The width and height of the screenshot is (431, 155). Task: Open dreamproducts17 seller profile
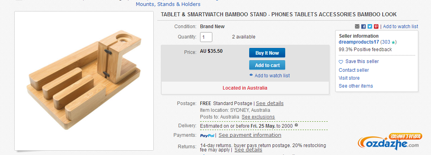click(359, 42)
